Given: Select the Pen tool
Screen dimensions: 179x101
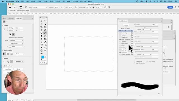Looking at the screenshot, I should (41, 45).
